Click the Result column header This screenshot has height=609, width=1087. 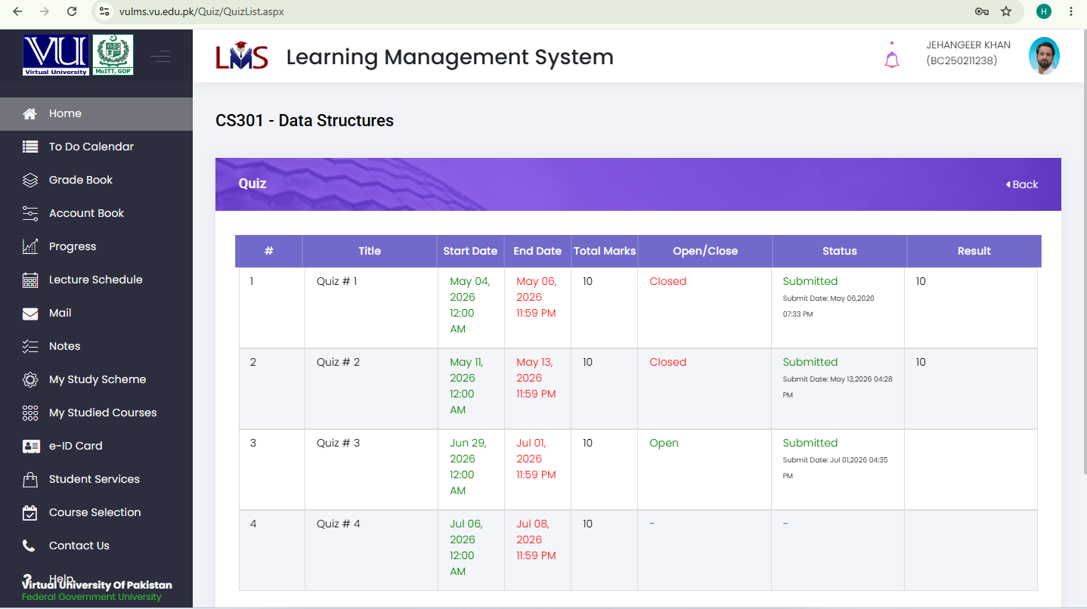point(974,251)
